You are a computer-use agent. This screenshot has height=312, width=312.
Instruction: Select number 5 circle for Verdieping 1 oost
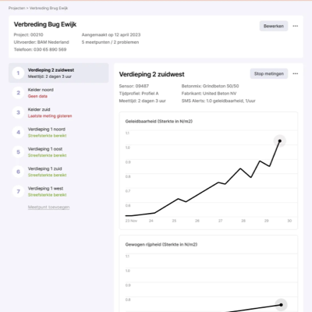(x=18, y=152)
